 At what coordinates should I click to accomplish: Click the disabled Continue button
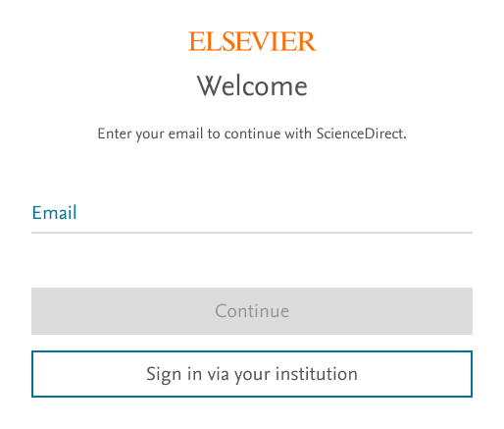[x=252, y=311]
